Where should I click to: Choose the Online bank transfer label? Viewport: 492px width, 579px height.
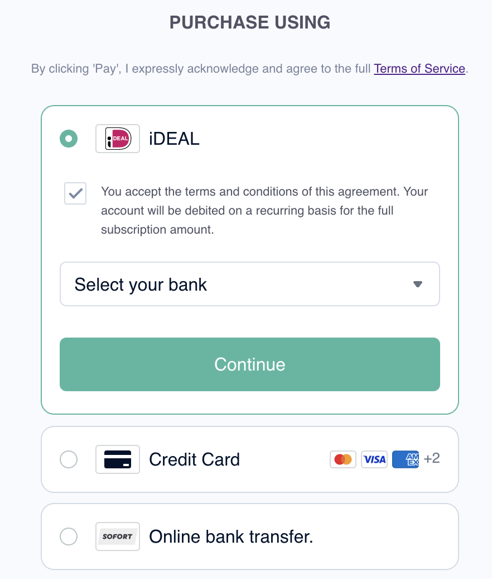coord(231,537)
